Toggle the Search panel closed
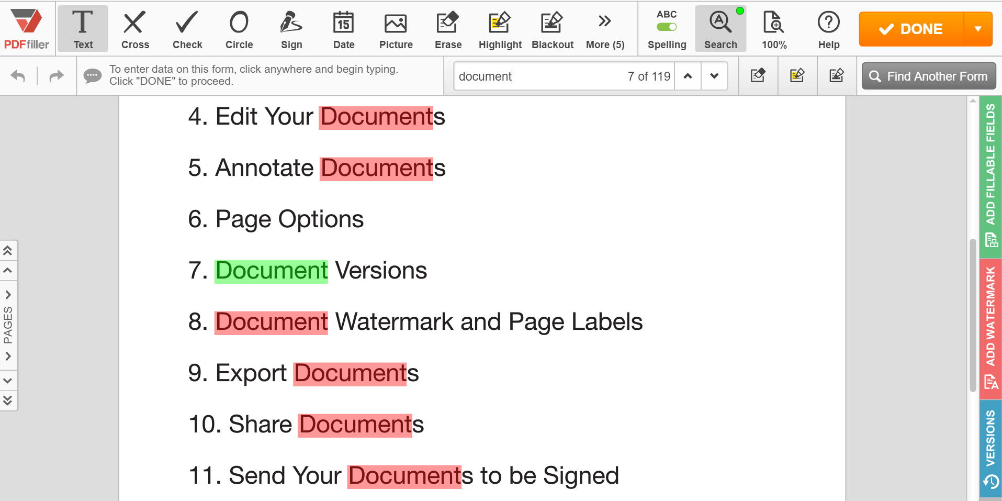This screenshot has width=1002, height=501. [x=720, y=29]
